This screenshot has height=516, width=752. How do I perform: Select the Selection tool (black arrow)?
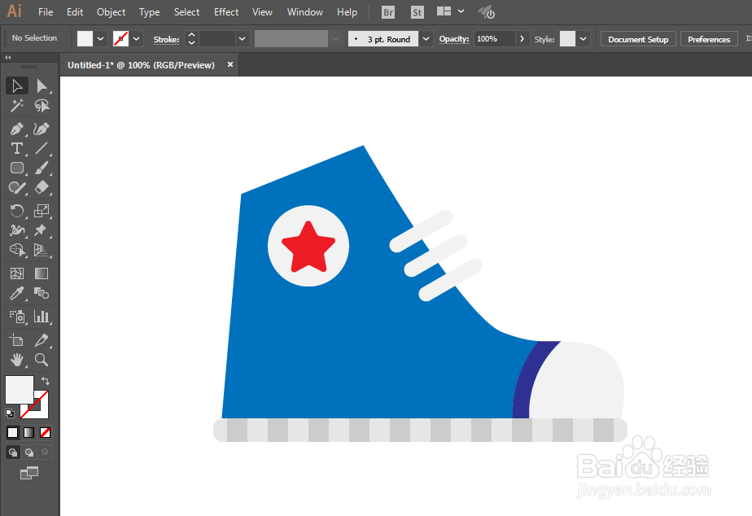pyautogui.click(x=17, y=85)
